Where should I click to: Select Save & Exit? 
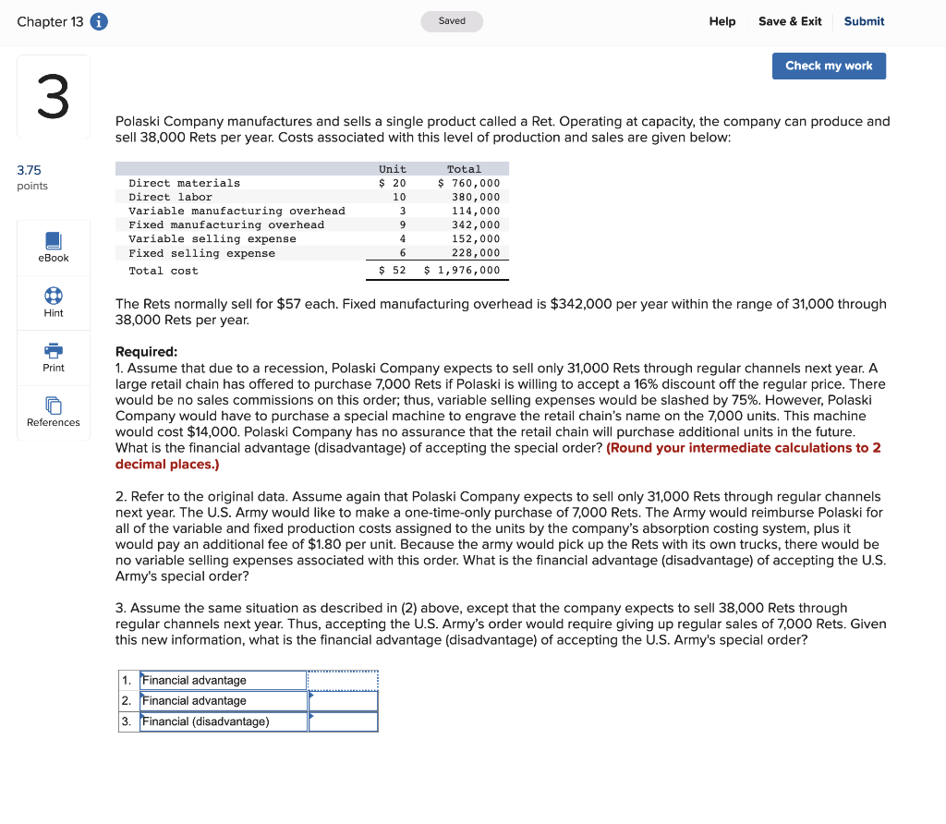[x=790, y=21]
